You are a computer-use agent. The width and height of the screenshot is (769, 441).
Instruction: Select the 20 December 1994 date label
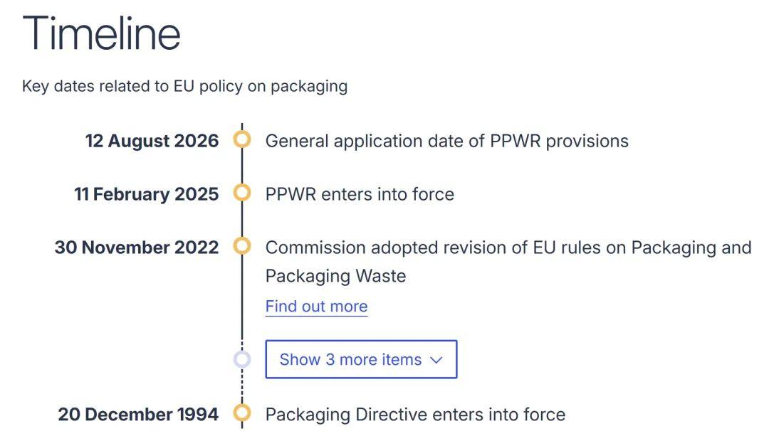138,415
